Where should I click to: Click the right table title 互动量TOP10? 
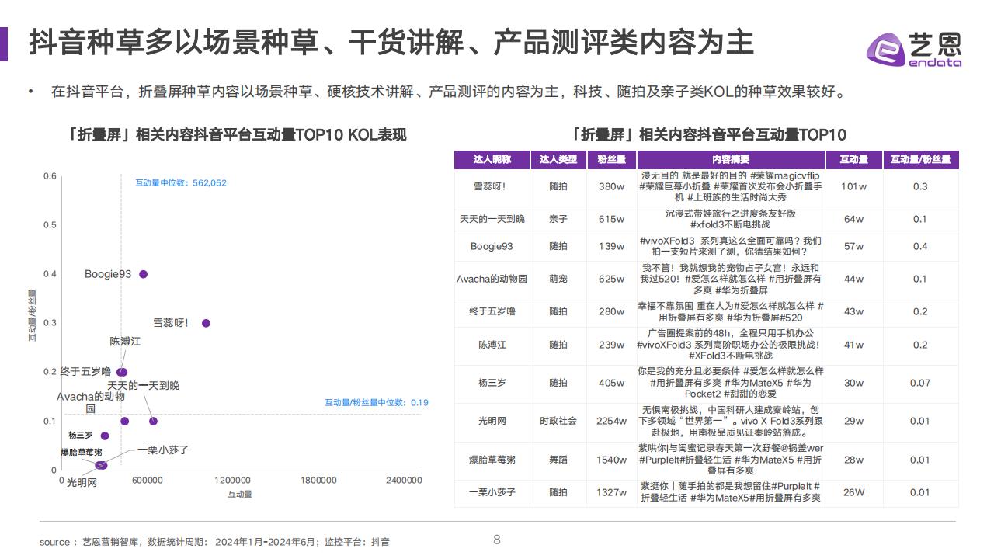tap(707, 134)
